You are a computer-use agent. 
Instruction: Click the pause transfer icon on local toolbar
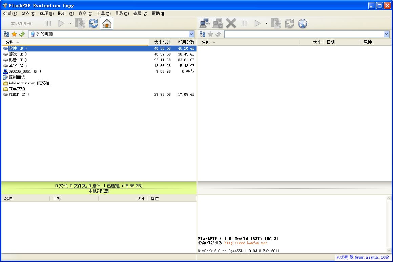point(48,23)
